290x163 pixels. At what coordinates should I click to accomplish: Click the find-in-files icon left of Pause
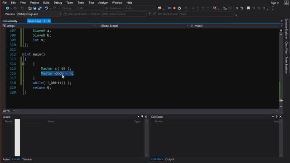pos(159,8)
